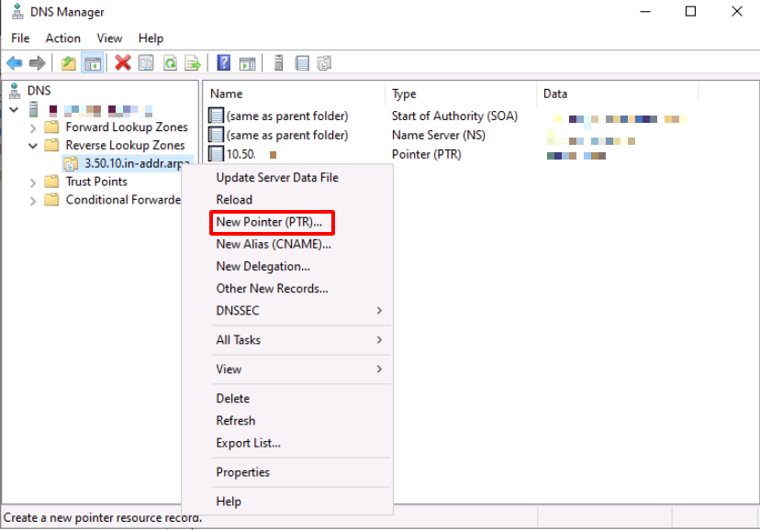Collapse the Reverse Lookup Zones node
This screenshot has width=760, height=530.
[34, 146]
